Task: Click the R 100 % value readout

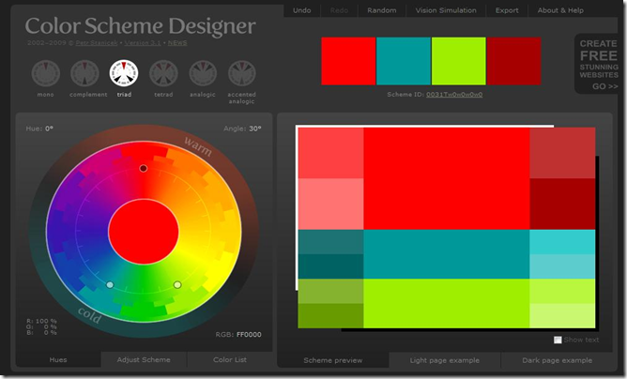Action: [x=42, y=321]
